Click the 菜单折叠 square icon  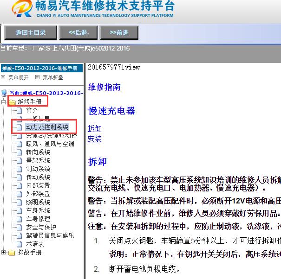(38, 77)
